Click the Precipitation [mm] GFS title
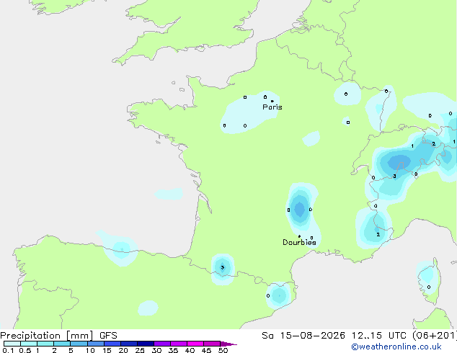The height and width of the screenshot is (353, 457). click(x=58, y=336)
